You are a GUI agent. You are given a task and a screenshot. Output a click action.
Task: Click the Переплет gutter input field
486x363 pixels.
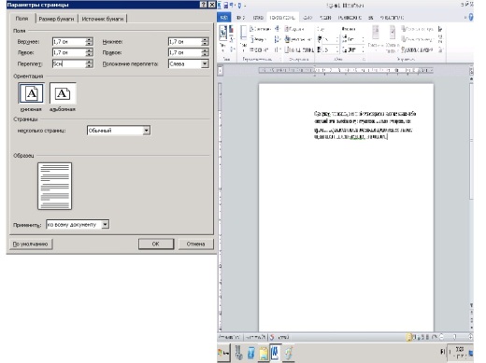tap(69, 63)
